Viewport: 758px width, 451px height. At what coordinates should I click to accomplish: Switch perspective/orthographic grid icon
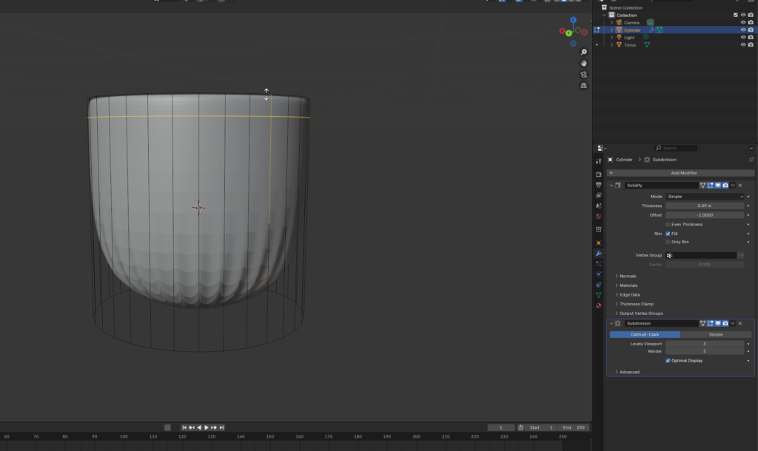coord(584,86)
